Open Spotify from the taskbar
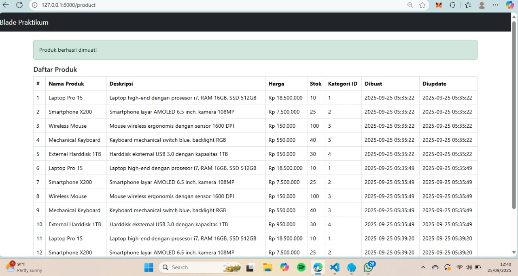Image resolution: width=518 pixels, height=276 pixels. pos(301,267)
